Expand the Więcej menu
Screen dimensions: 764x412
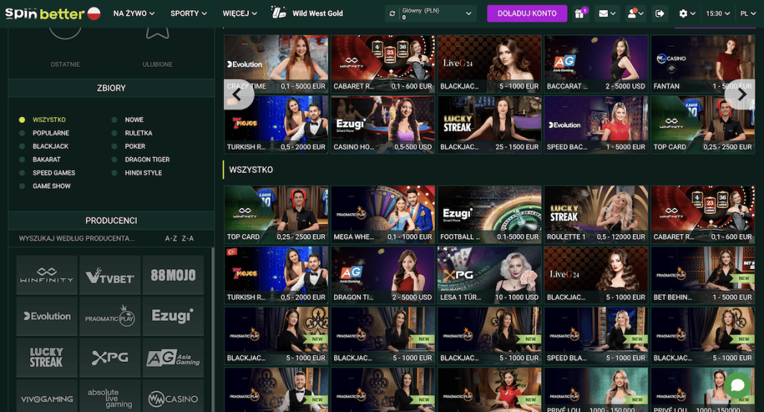(x=239, y=13)
